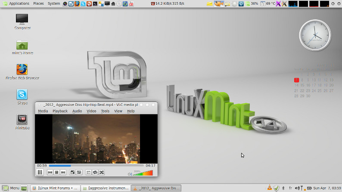Click purple X icon in top panel
Screen dimensions: 342x192
pyautogui.click(x=278, y=4)
